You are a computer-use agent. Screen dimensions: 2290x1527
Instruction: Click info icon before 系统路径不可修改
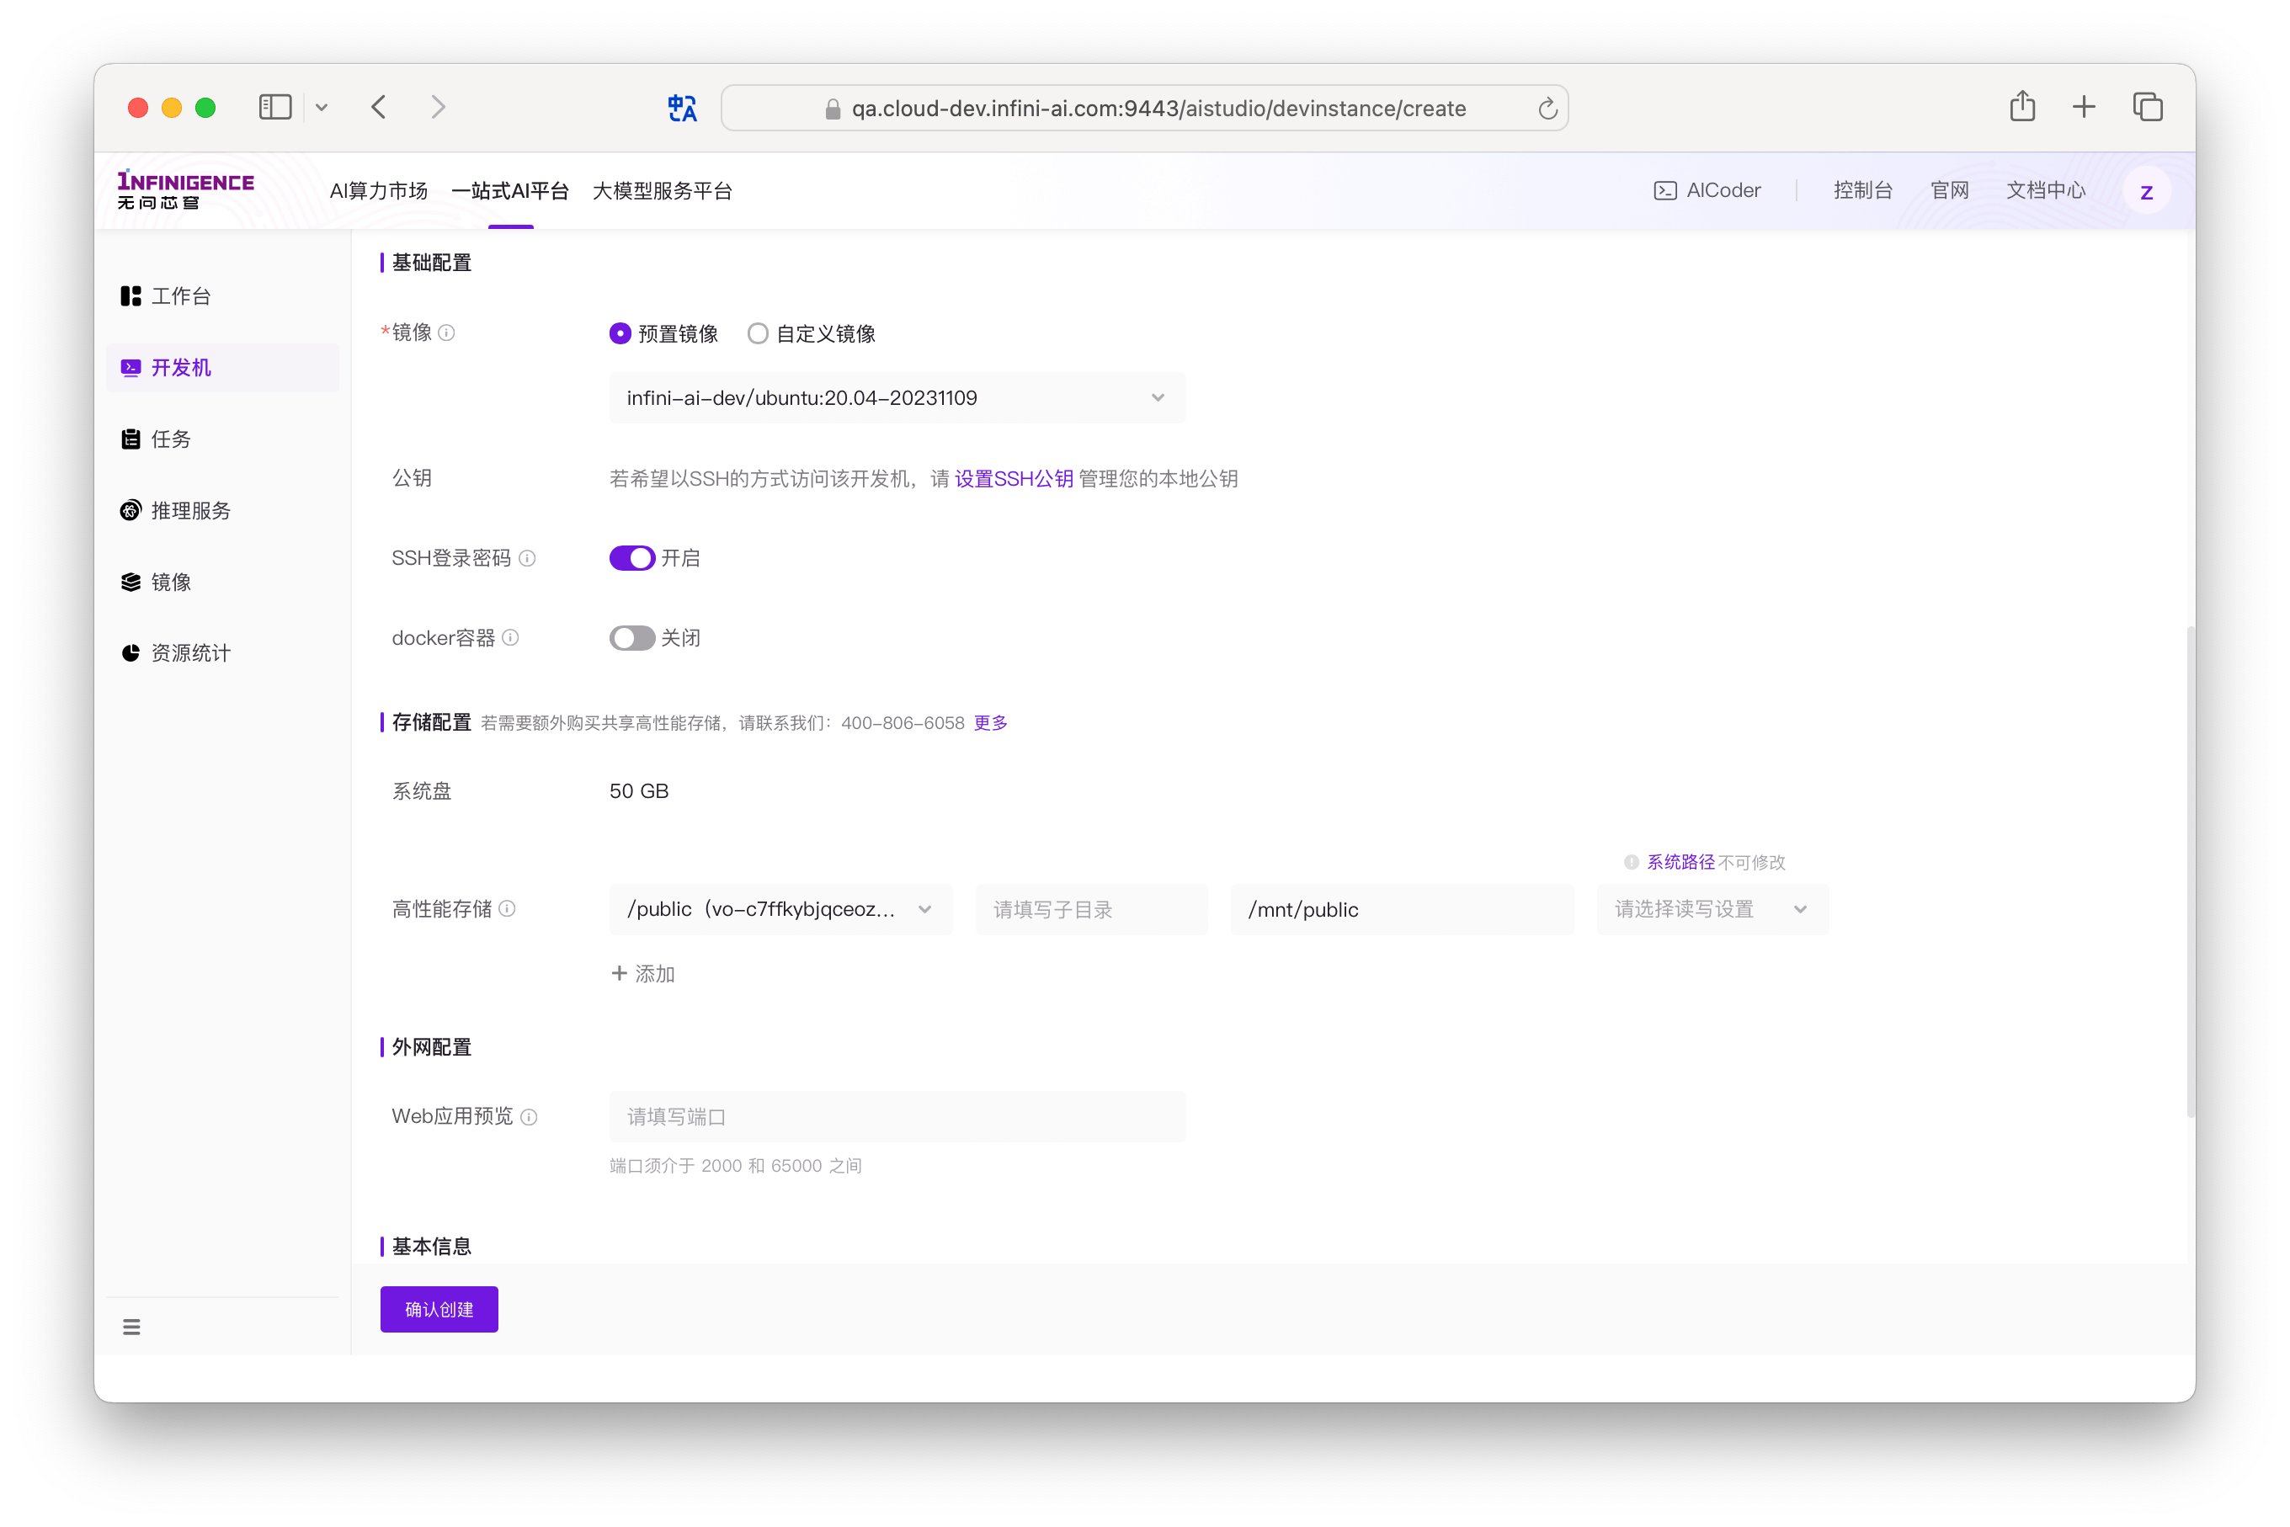pos(1631,862)
